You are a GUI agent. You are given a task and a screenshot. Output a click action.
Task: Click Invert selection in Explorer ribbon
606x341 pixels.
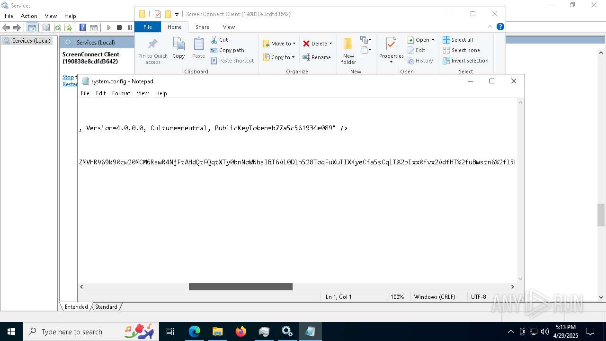(x=465, y=61)
